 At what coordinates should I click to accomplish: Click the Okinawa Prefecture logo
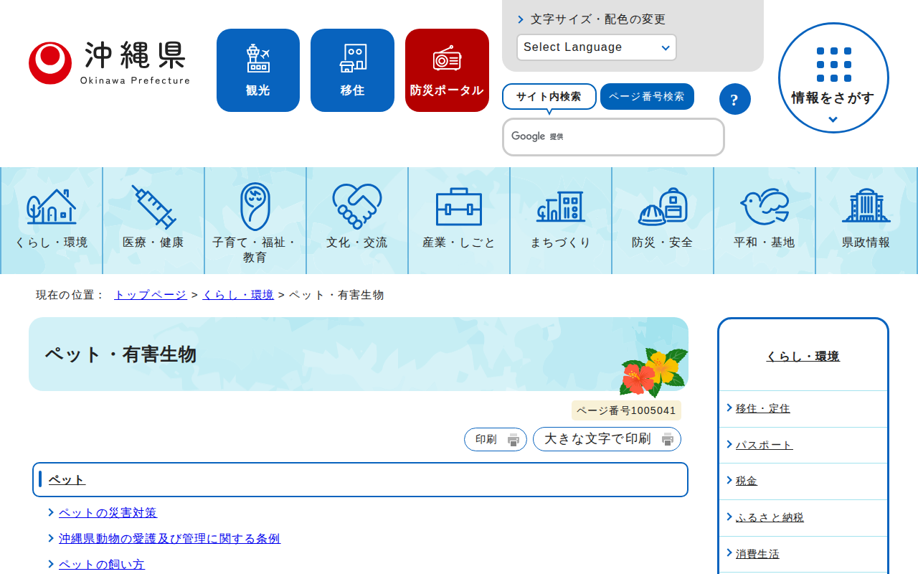pyautogui.click(x=110, y=63)
